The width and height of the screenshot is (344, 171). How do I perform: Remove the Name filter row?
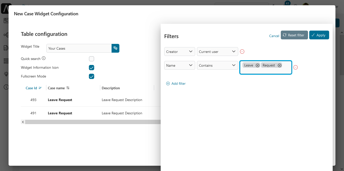click(296, 67)
